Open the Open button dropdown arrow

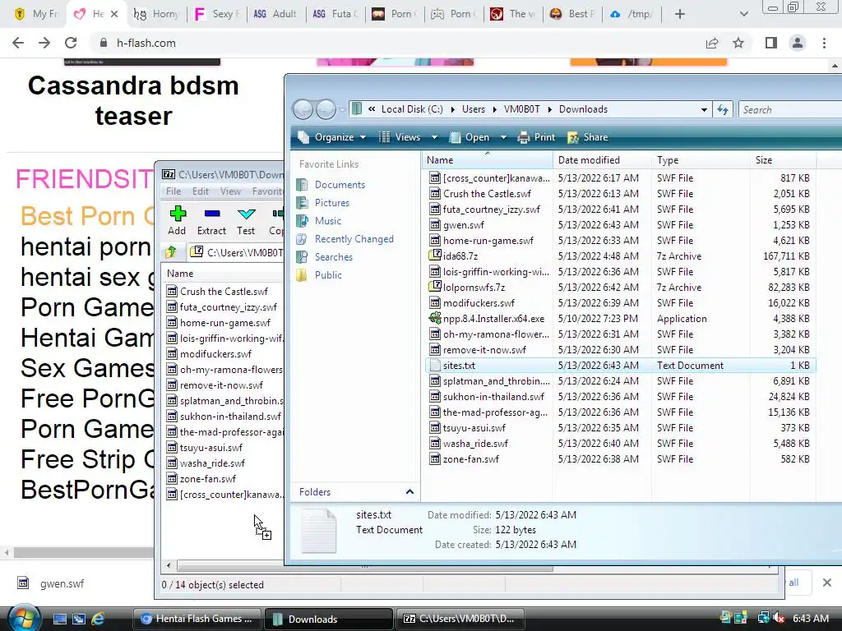(x=503, y=137)
